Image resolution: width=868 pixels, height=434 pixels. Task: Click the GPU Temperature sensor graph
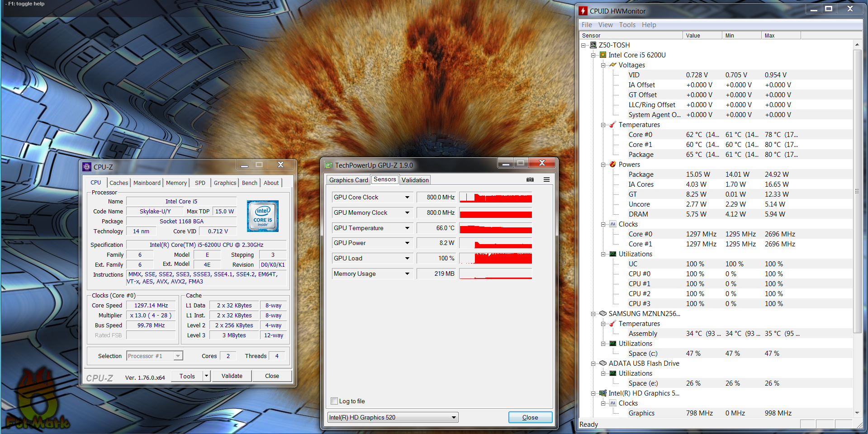[x=496, y=228]
